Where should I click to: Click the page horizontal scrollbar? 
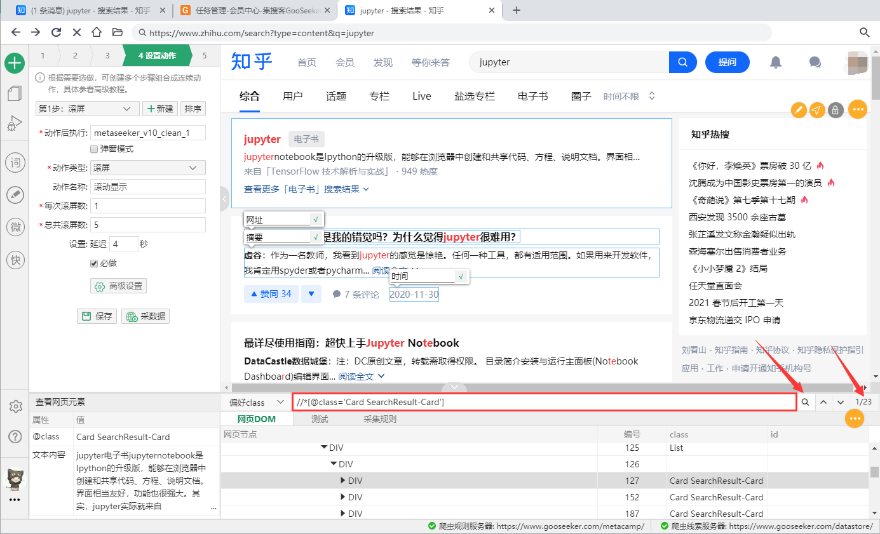(543, 387)
